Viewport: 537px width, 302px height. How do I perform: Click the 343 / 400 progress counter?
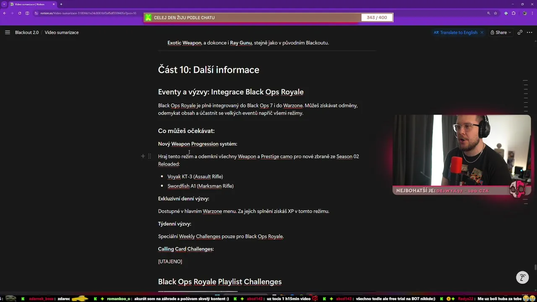point(377,18)
